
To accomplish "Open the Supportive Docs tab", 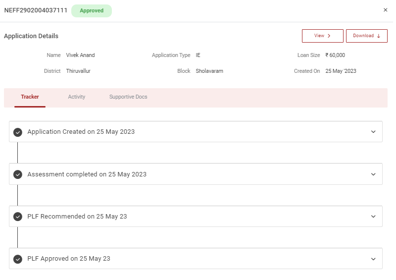I will [x=128, y=97].
